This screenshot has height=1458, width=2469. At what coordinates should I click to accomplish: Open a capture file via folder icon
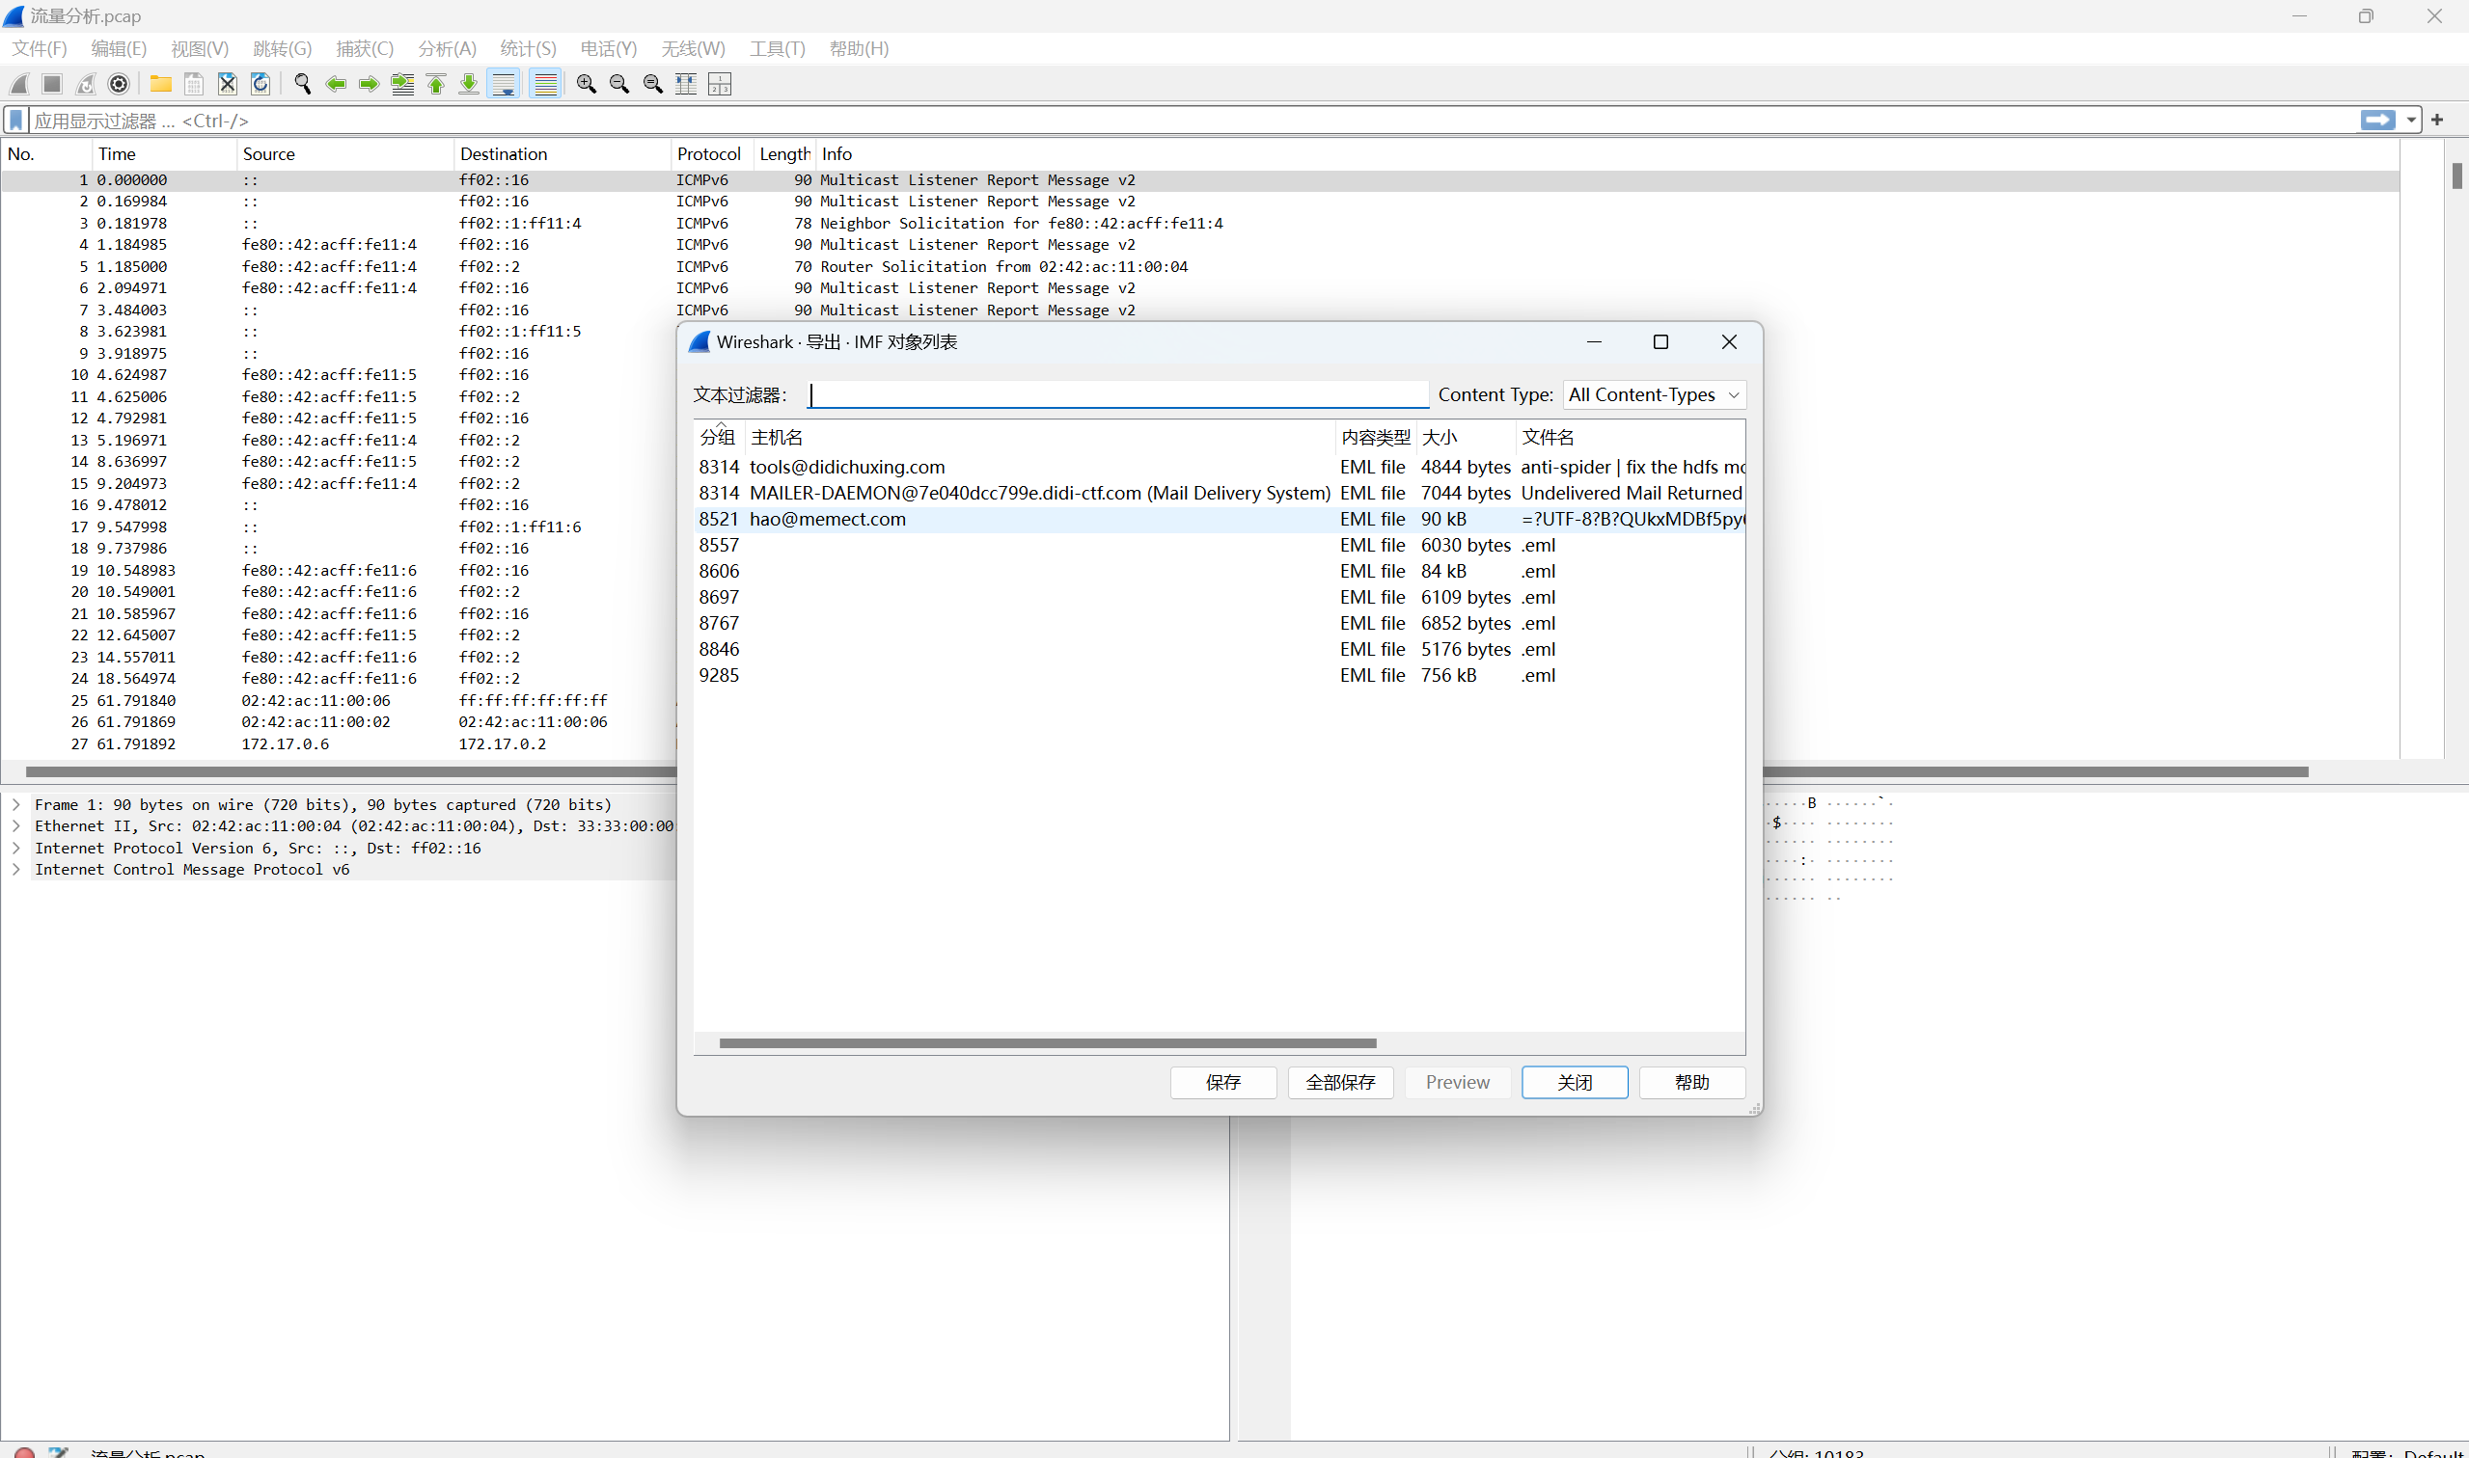point(160,84)
